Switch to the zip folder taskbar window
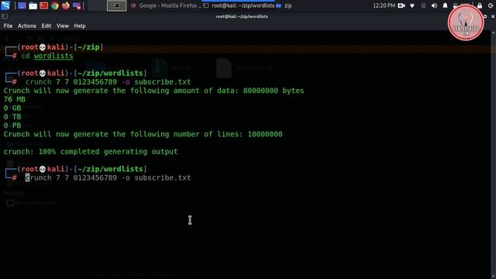496x279 pixels. point(284,5)
